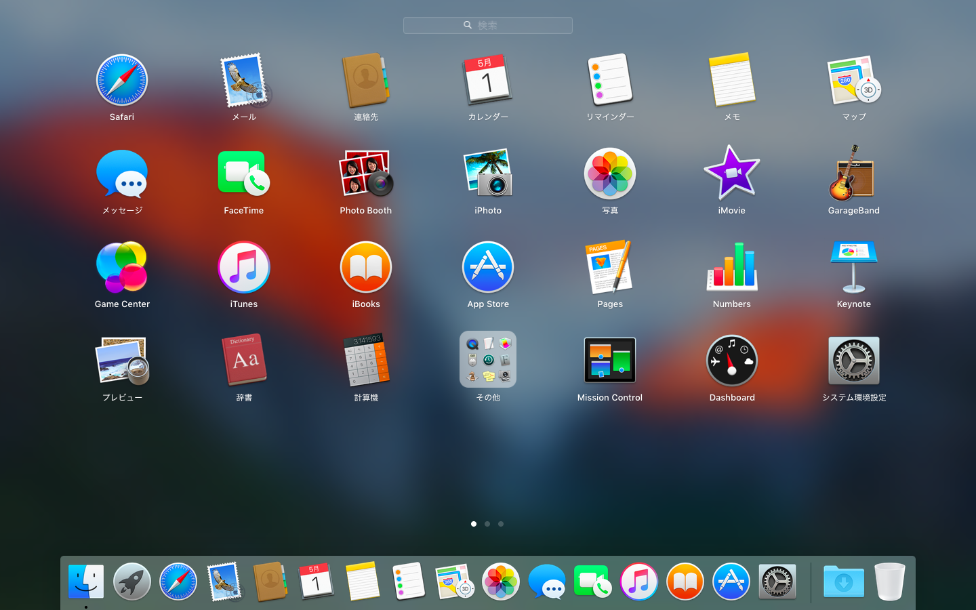Open the カレンダー (Calendar) app
The image size is (976, 610).
(488, 79)
